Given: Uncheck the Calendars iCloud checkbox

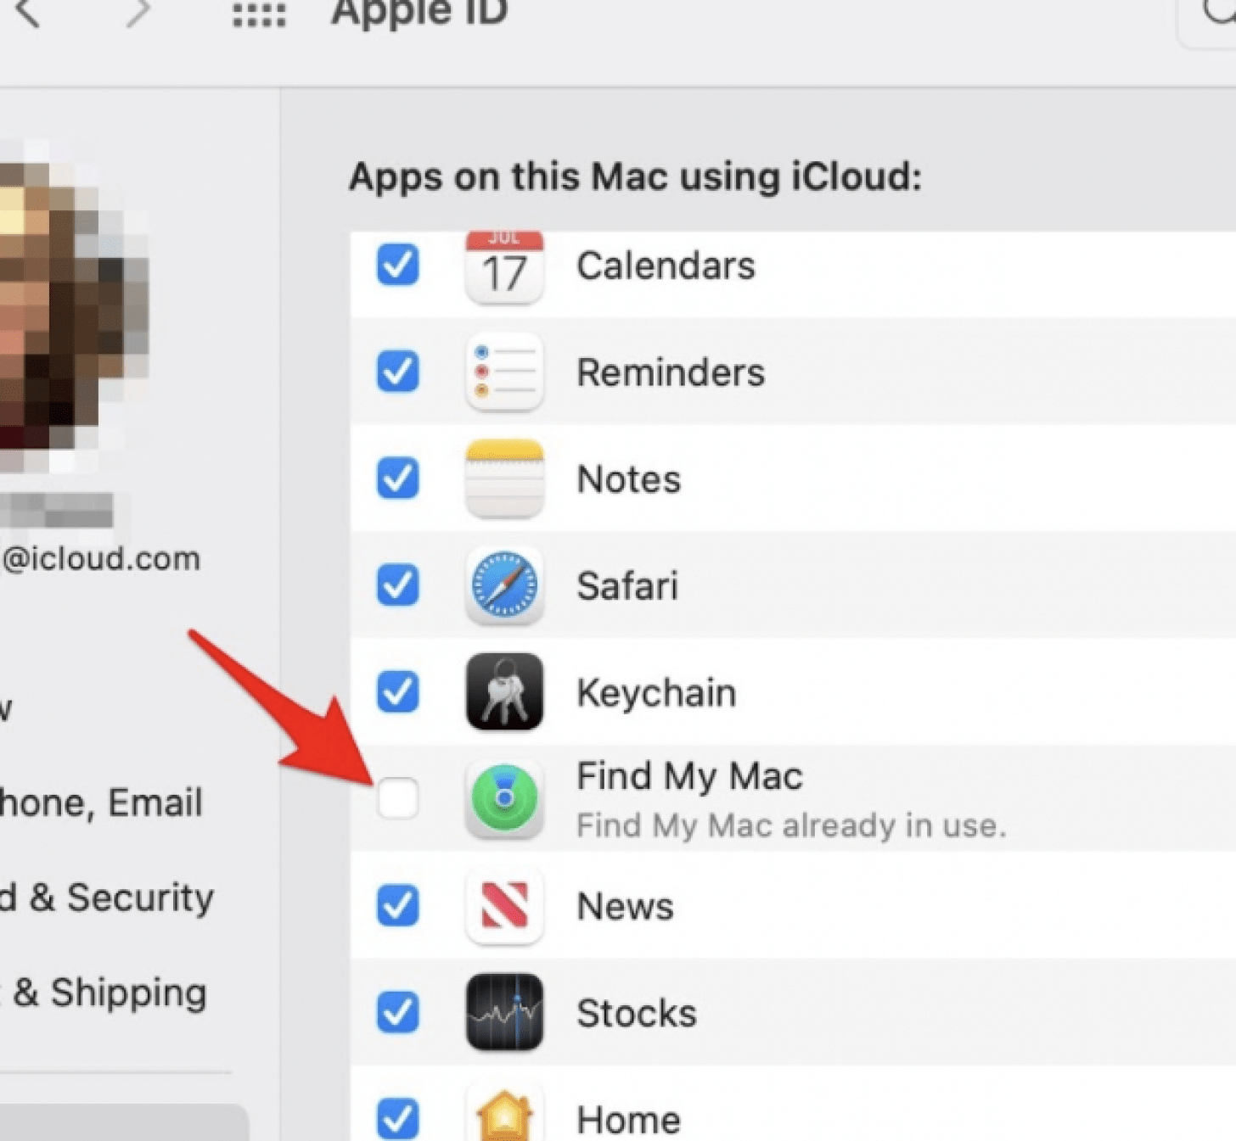Looking at the screenshot, I should pyautogui.click(x=397, y=266).
